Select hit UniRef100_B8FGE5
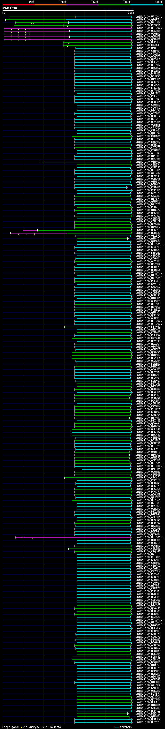This screenshot has width=165, height=729. [148, 253]
